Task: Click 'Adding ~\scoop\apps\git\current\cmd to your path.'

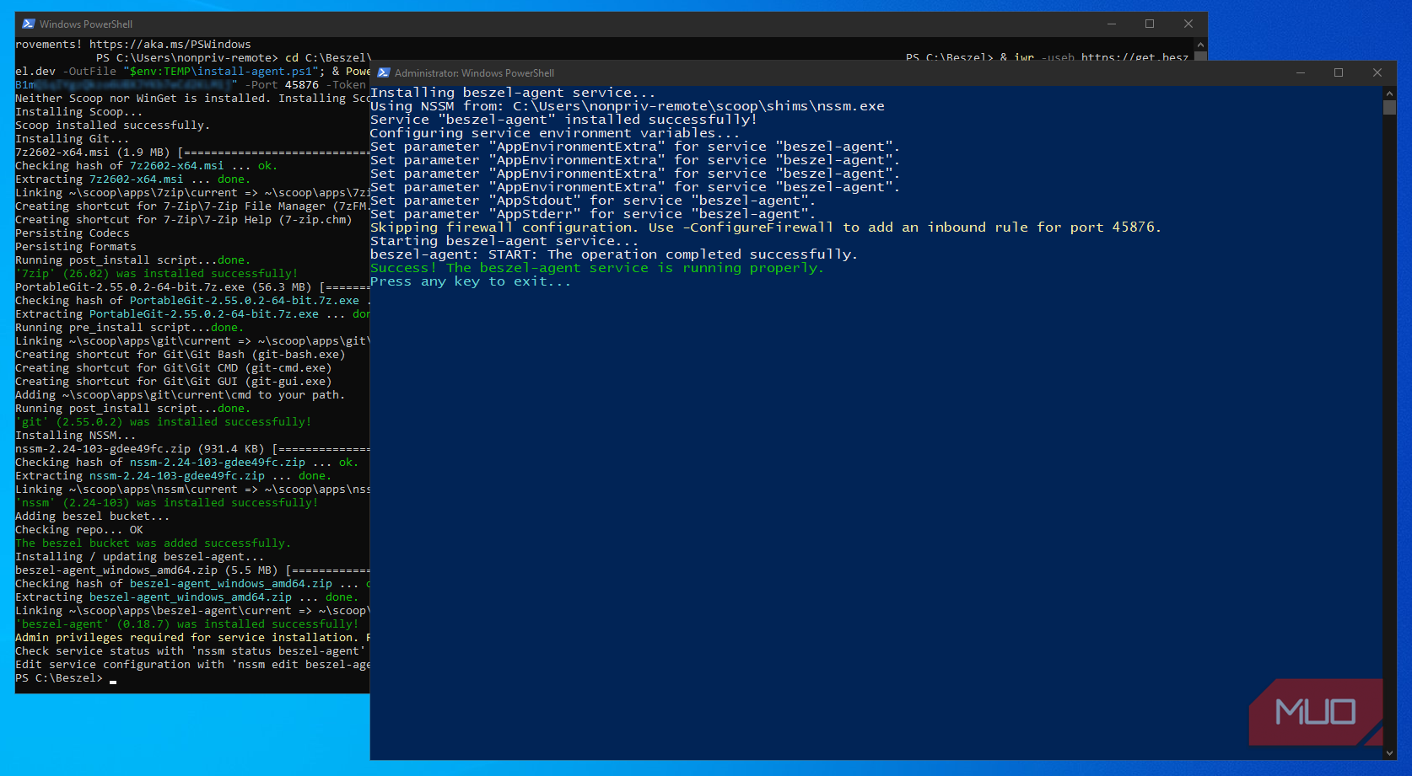Action: click(x=181, y=395)
